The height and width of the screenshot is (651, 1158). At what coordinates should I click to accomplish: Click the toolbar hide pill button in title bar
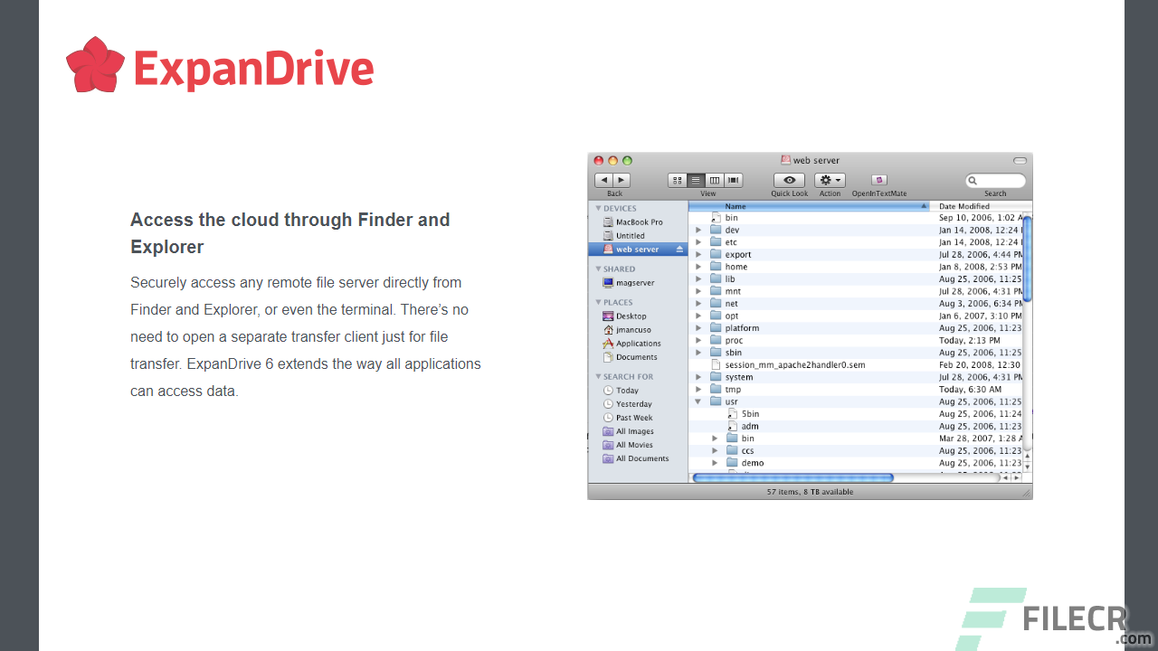pyautogui.click(x=1020, y=160)
